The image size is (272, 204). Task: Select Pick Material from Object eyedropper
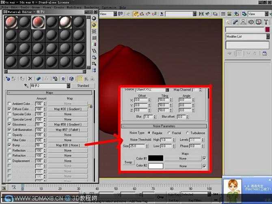click(x=26, y=86)
